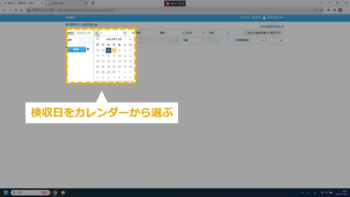Click the magnifier search icon in the filter row
The width and height of the screenshot is (350, 197).
pyautogui.click(x=176, y=40)
